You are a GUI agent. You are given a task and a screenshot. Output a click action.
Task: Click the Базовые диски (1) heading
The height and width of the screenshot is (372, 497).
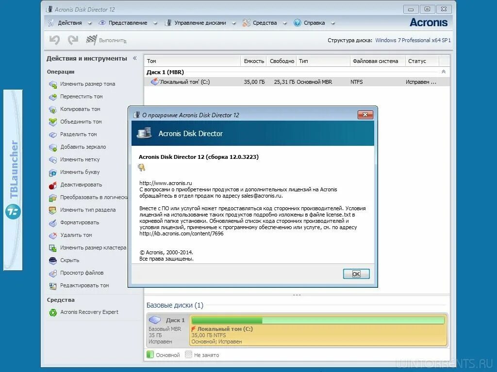(x=175, y=305)
